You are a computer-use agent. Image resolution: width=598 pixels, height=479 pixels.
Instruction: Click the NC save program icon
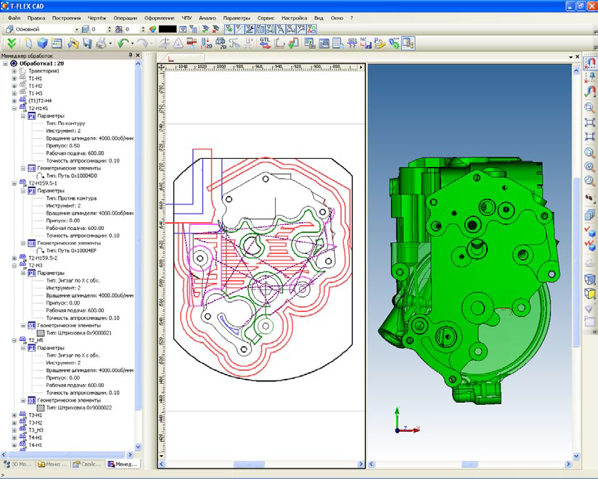[365, 44]
